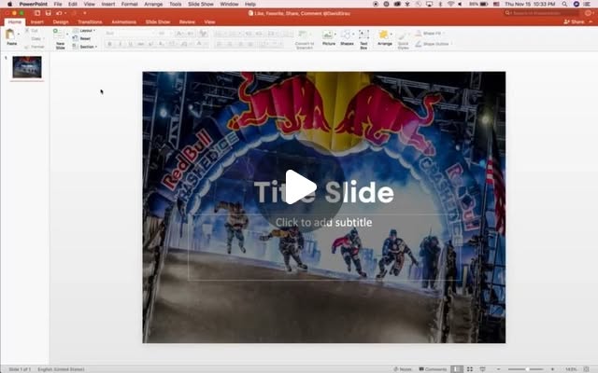Click the zoom in plus icon
This screenshot has height=373, width=598.
coord(552,369)
